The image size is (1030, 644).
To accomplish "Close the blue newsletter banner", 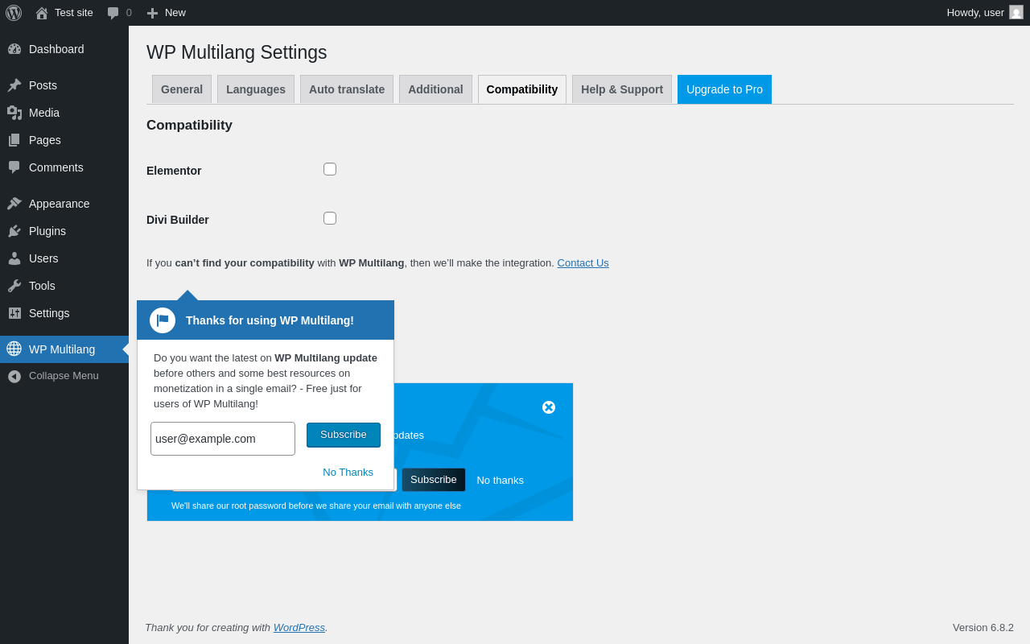I will tap(549, 407).
